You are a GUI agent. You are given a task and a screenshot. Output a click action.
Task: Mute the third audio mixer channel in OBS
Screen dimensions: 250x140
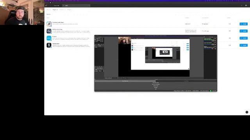(214, 49)
